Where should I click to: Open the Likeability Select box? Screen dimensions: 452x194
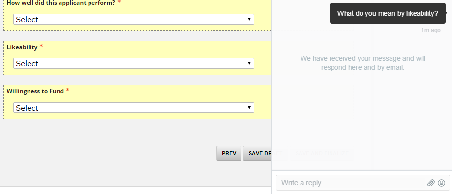coord(134,63)
